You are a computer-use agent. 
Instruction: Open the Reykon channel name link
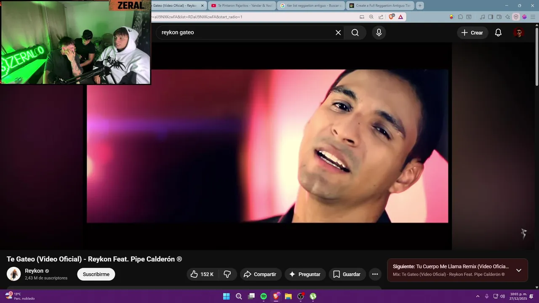click(x=34, y=271)
